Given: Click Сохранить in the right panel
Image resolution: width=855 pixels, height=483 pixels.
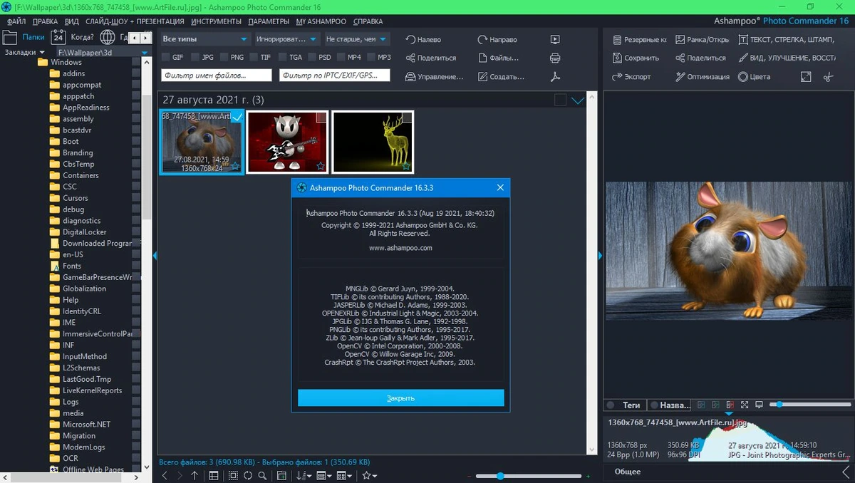Looking at the screenshot, I should coord(636,58).
